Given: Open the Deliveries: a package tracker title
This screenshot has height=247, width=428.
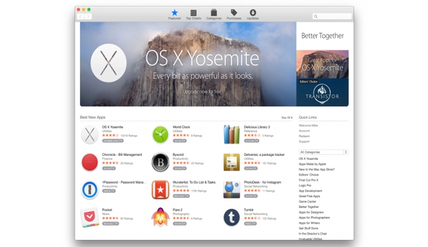Looking at the screenshot, I should pos(264,155).
